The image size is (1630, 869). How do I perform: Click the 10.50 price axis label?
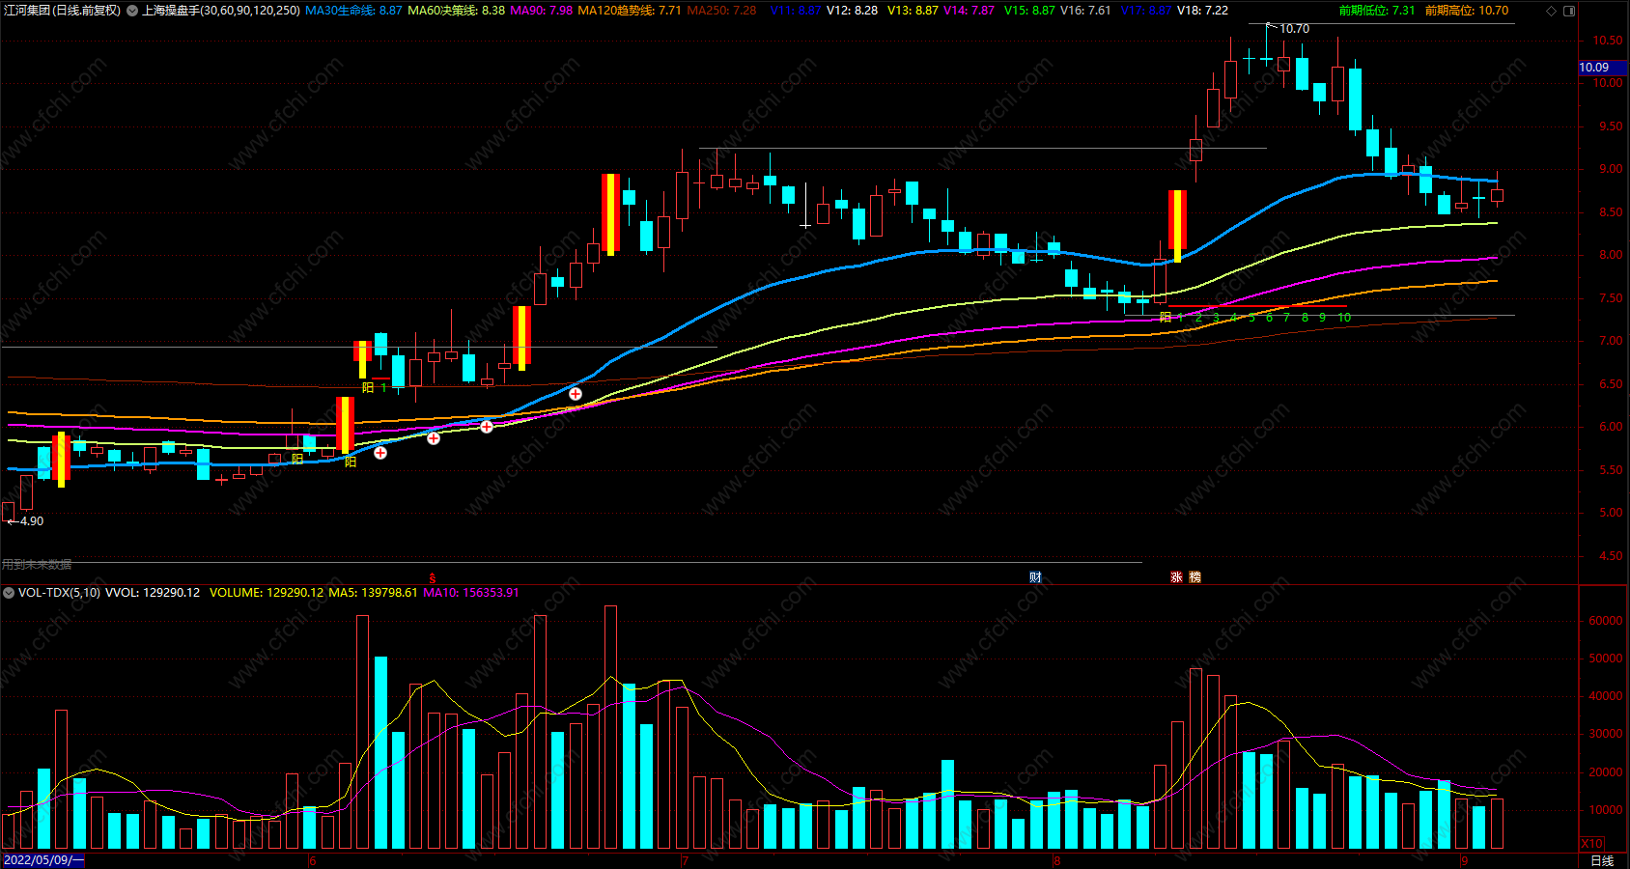(1608, 41)
